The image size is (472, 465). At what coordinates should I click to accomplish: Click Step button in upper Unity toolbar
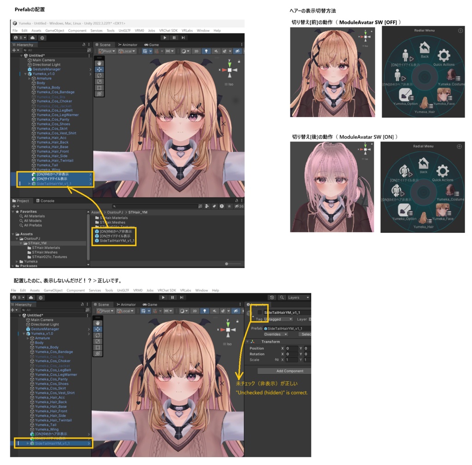point(183,38)
